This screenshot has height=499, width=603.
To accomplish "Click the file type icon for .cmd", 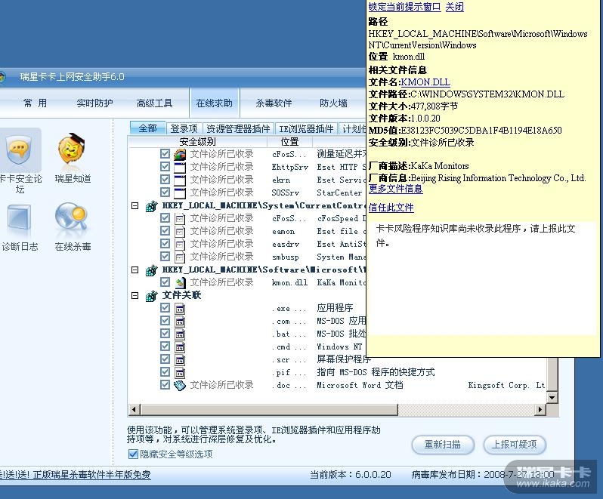I will pyautogui.click(x=180, y=347).
